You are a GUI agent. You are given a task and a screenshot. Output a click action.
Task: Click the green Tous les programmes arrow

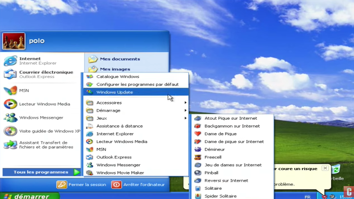(77, 172)
